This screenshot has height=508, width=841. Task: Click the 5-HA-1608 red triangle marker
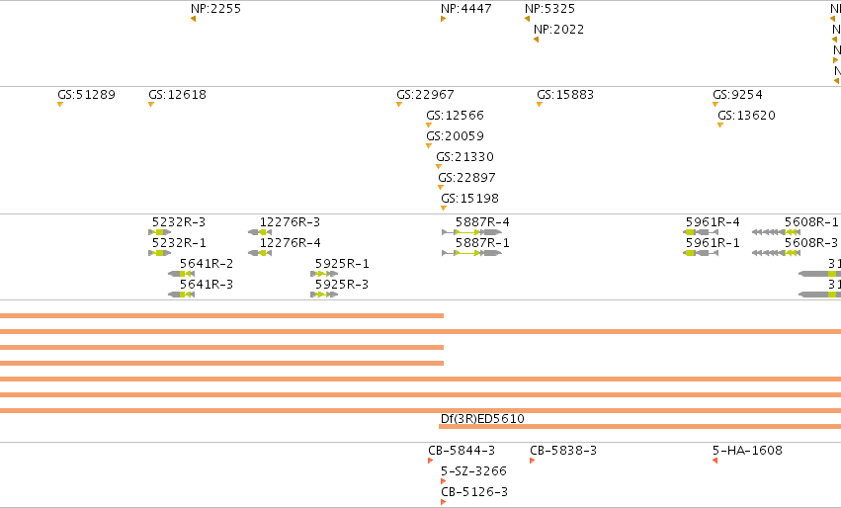tap(715, 461)
